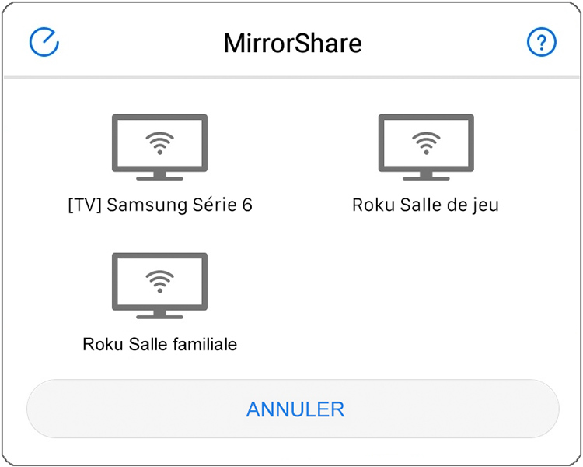This screenshot has width=583, height=467.
Task: Tap the Wi-Fi symbol inside the Samsung TV icon
Action: pos(159,143)
